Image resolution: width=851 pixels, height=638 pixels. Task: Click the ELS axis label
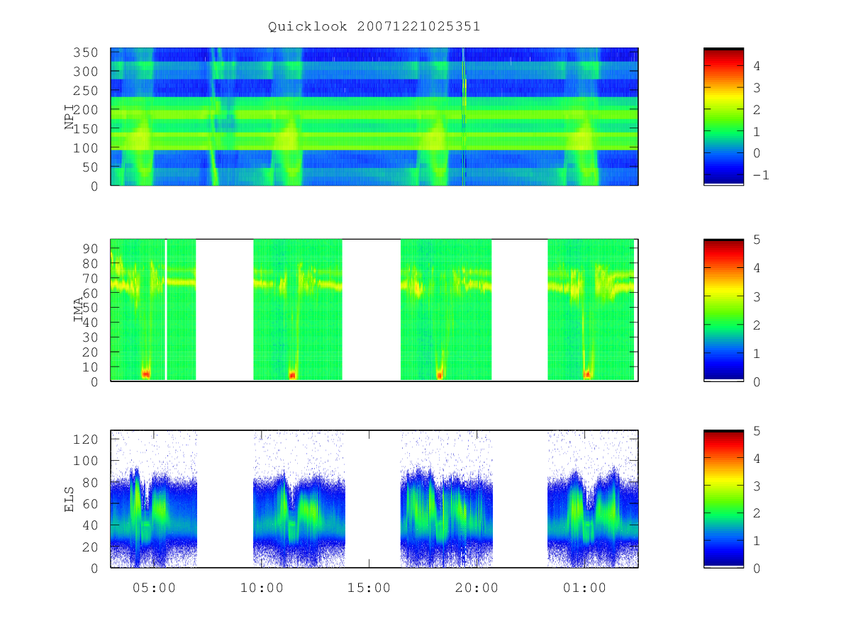[x=69, y=499]
